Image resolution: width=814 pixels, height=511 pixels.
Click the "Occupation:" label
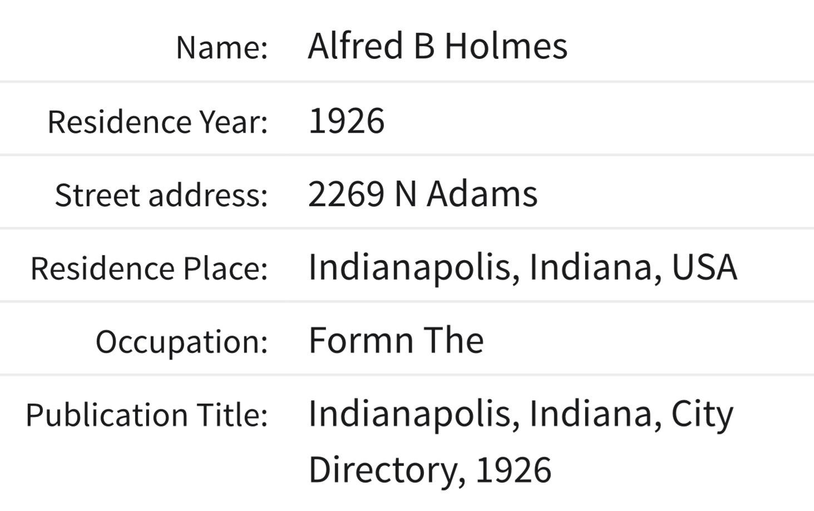182,341
